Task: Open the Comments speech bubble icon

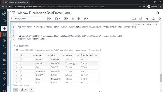Action: click(x=147, y=19)
